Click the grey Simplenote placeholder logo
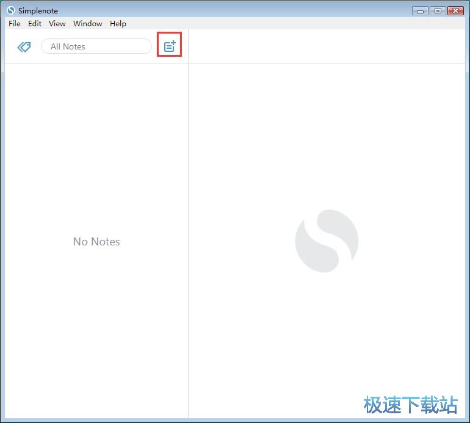This screenshot has height=423, width=470. point(327,241)
